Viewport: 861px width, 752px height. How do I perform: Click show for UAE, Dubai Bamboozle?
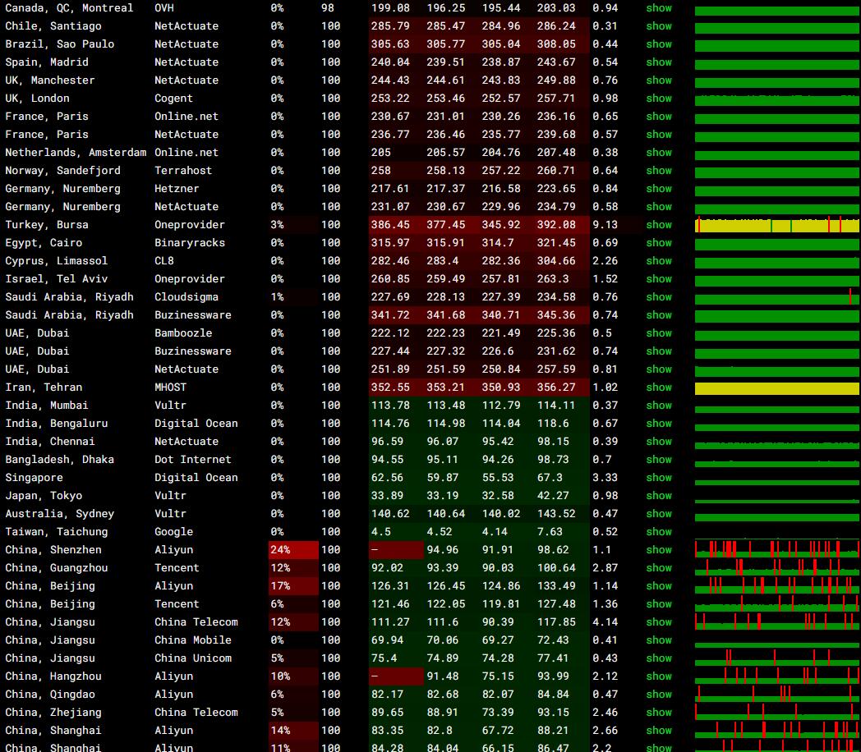658,333
